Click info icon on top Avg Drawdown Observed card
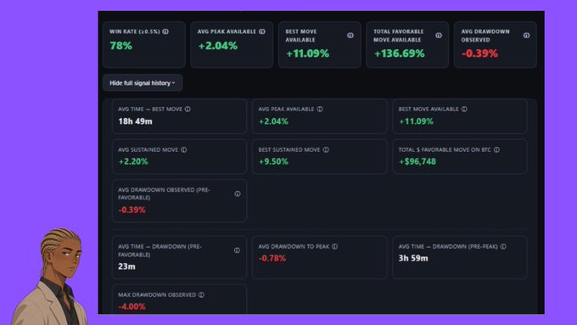Viewport: 577px width, 325px height. click(527, 36)
